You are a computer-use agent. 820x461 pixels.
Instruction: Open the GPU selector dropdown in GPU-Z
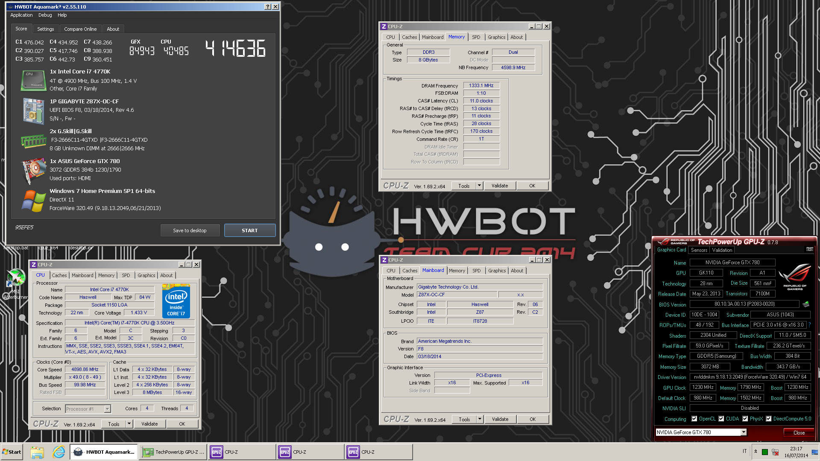(744, 432)
